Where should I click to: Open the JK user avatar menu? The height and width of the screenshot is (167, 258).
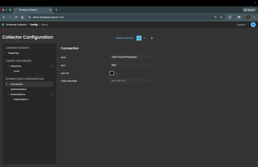253,25
